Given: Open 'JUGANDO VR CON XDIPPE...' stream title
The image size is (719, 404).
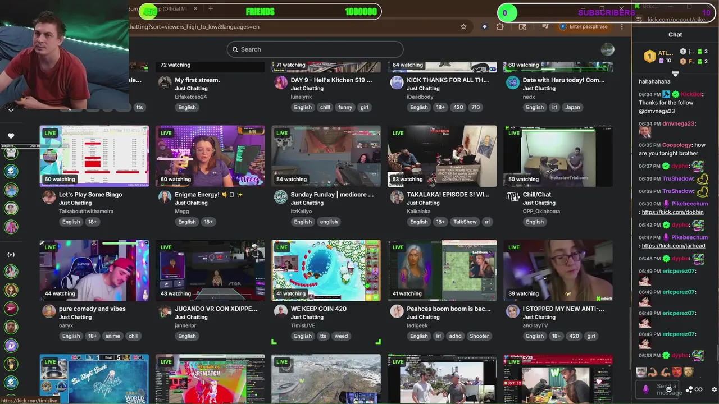Looking at the screenshot, I should pyautogui.click(x=216, y=309).
